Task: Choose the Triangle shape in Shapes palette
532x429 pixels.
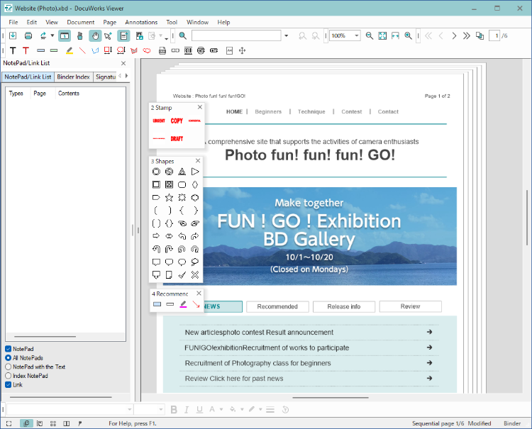Action: pos(182,172)
